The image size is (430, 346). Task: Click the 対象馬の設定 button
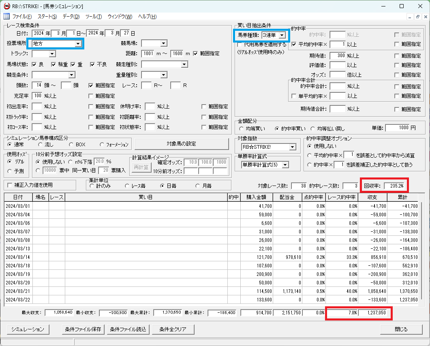pyautogui.click(x=182, y=144)
